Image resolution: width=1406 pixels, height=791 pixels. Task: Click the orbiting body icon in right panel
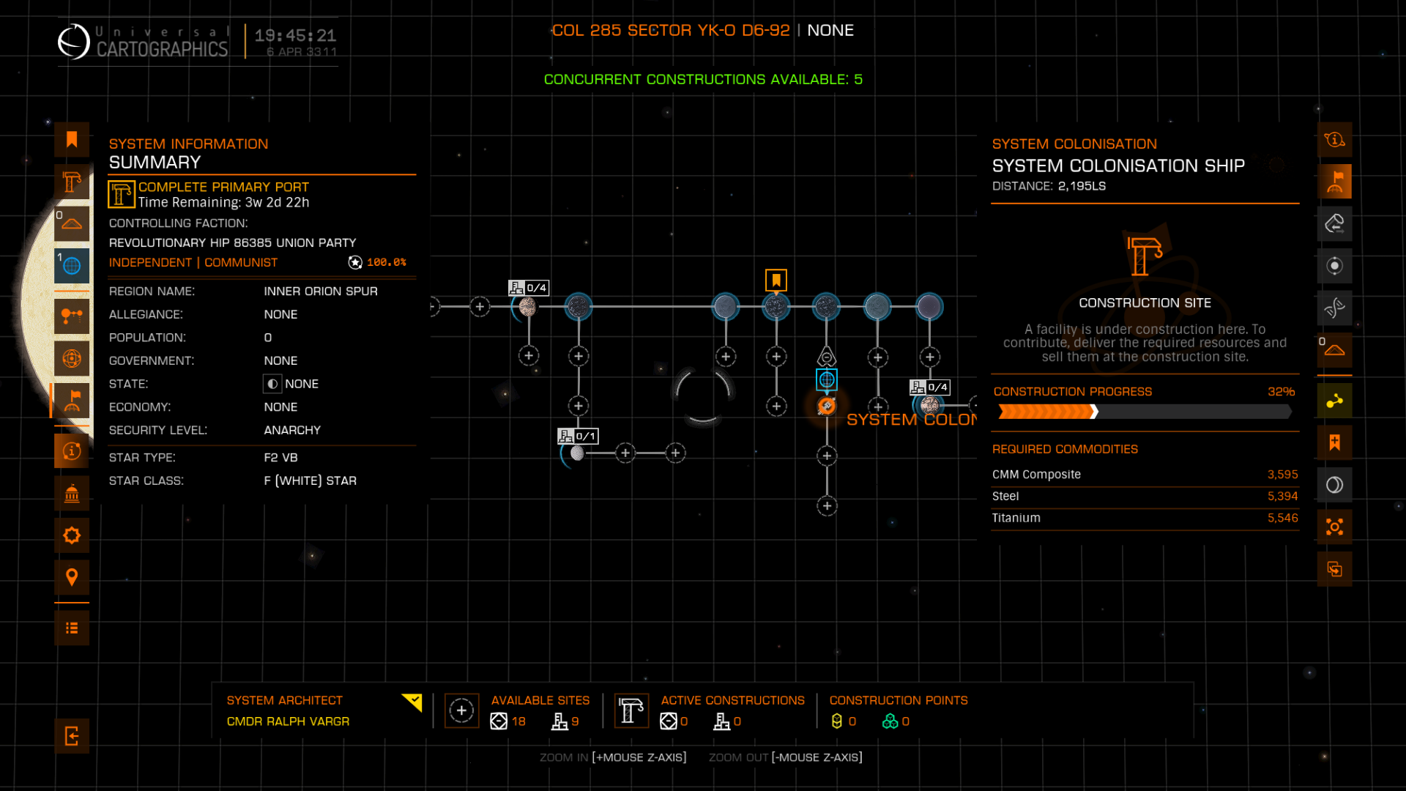1334,266
